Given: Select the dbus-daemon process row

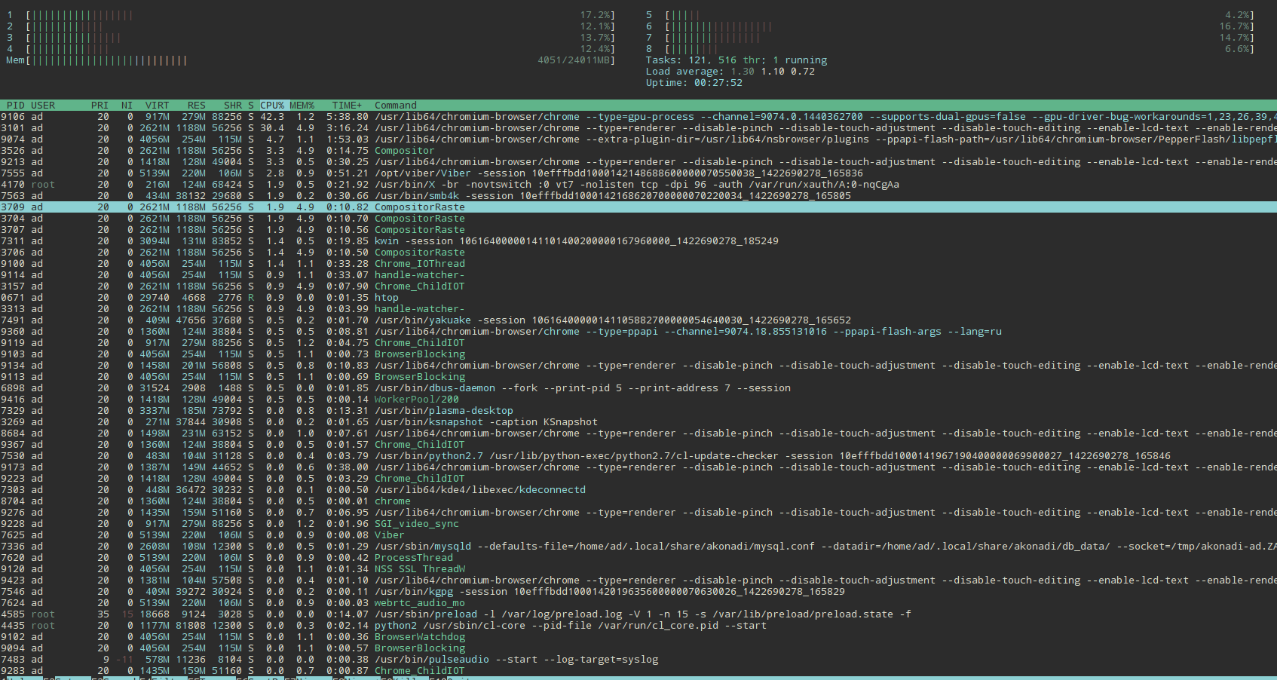Looking at the screenshot, I should tap(638, 388).
